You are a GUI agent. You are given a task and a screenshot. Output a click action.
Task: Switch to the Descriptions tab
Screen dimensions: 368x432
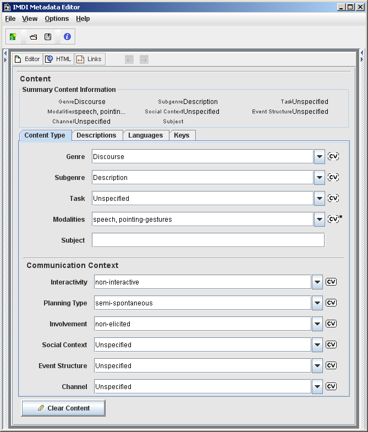click(96, 135)
